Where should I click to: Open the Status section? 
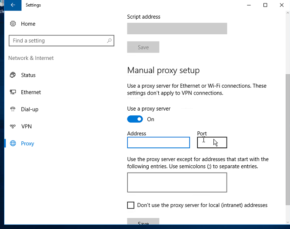coord(28,75)
